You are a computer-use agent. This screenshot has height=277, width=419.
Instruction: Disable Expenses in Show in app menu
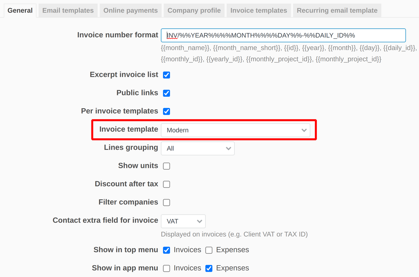click(209, 268)
